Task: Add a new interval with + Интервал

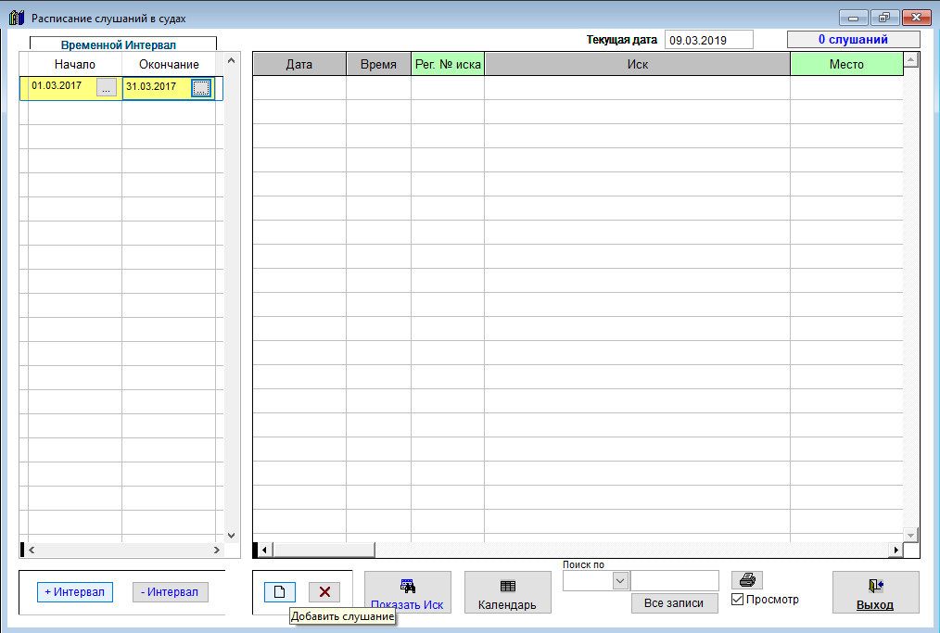Action: pyautogui.click(x=75, y=592)
